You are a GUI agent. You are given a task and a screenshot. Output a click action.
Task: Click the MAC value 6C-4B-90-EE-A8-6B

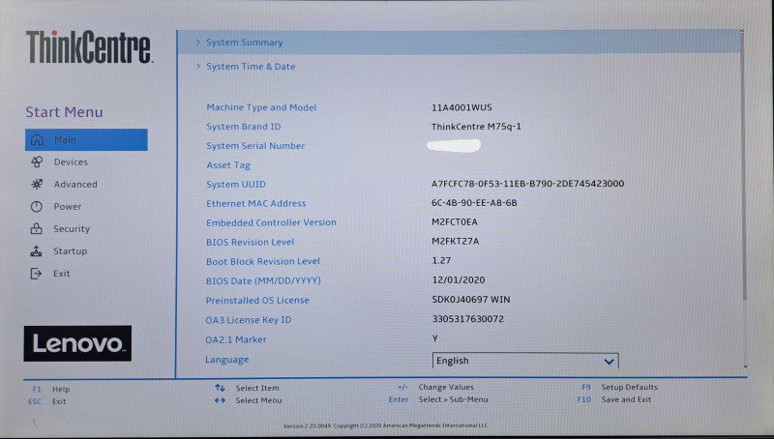pos(474,203)
